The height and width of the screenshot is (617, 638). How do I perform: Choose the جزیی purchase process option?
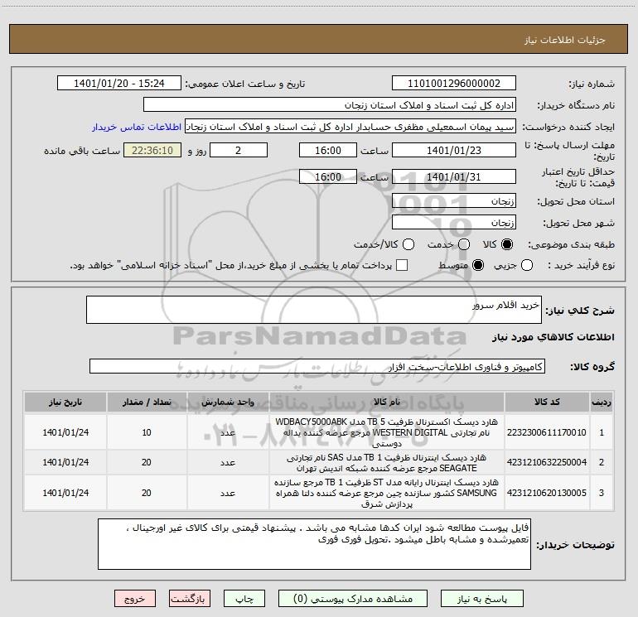coord(527,265)
